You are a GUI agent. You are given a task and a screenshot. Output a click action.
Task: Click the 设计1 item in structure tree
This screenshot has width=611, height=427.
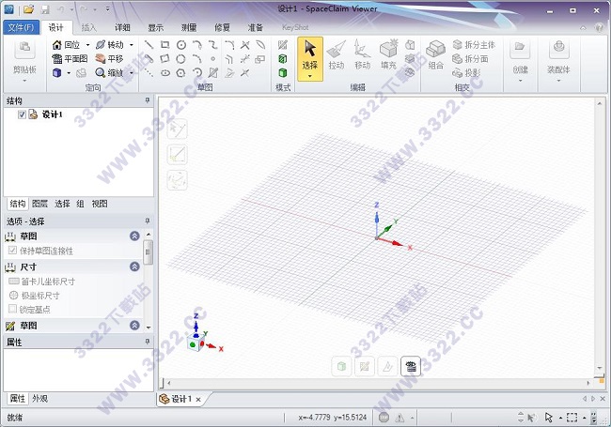[x=52, y=114]
